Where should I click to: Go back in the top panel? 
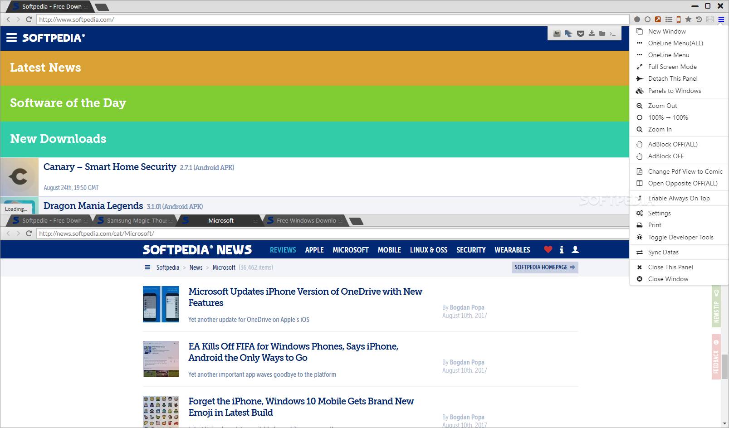click(x=8, y=19)
